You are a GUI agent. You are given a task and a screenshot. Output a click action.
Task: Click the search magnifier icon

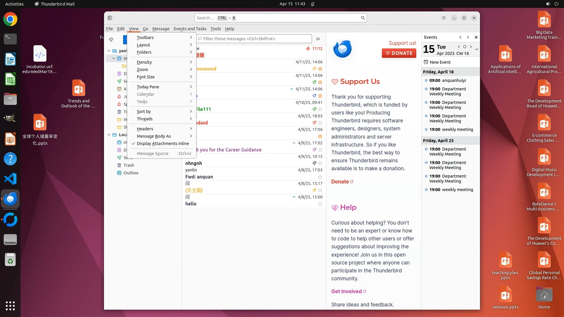tap(363, 18)
